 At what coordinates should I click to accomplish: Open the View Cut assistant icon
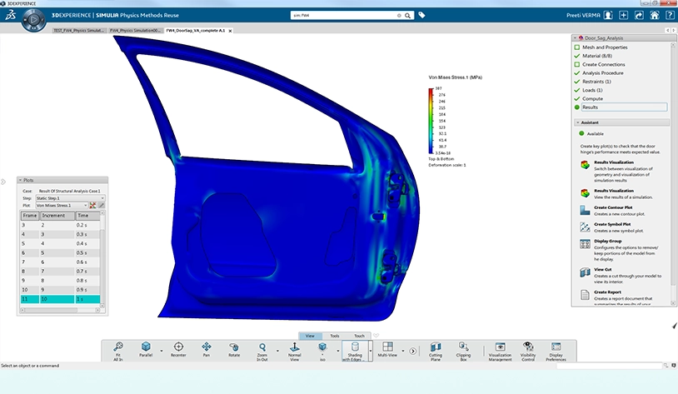click(585, 272)
